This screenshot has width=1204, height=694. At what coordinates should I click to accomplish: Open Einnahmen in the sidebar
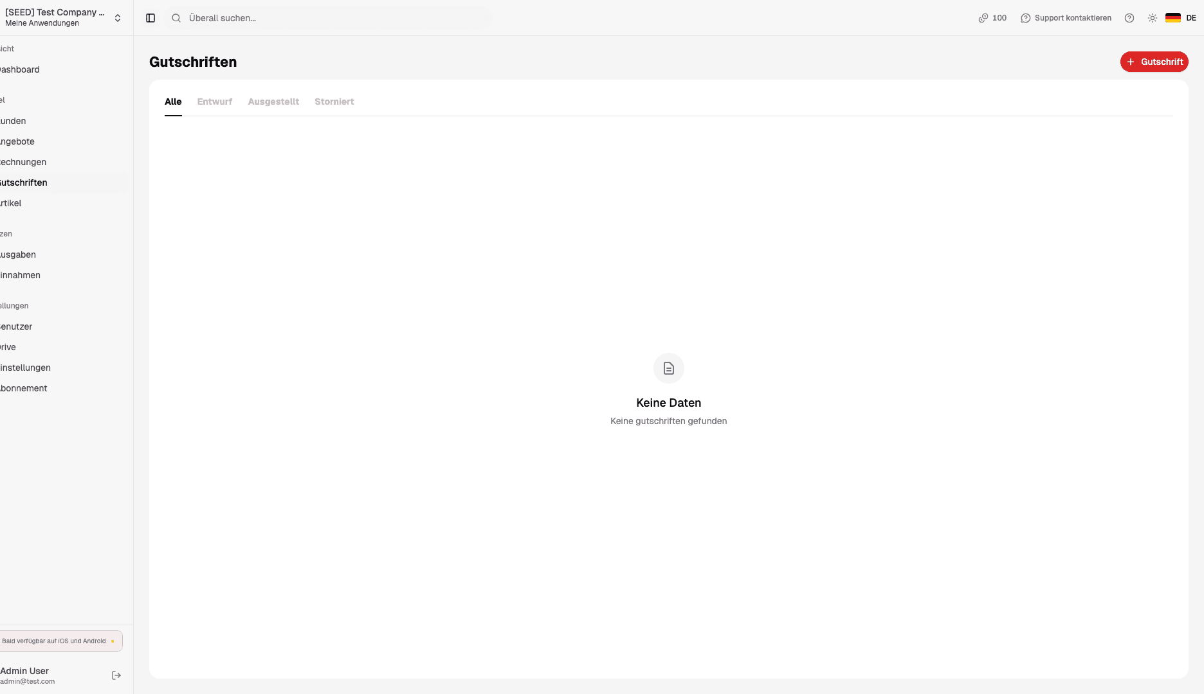coord(63,275)
